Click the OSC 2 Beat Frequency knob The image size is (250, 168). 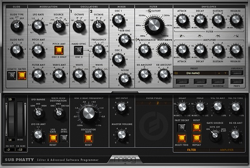click(88, 113)
